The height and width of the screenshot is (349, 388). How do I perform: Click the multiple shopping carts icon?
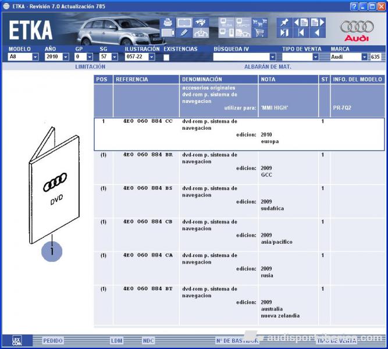(259, 23)
